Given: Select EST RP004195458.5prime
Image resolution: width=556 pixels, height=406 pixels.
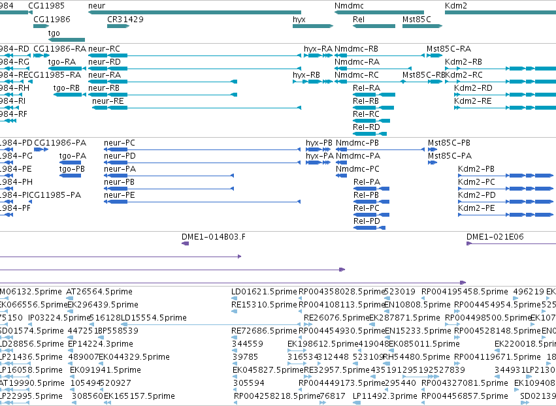Looking at the screenshot, I should click(x=465, y=292).
